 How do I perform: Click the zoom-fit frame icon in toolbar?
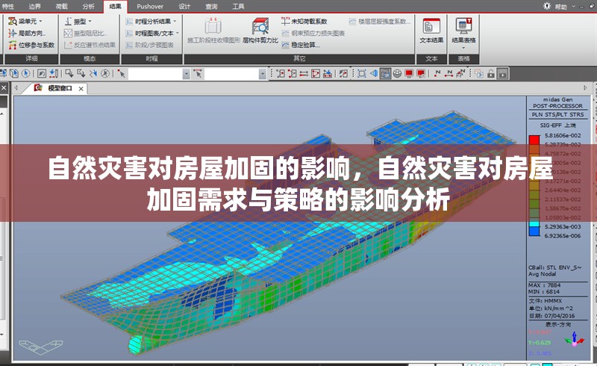pos(361,73)
